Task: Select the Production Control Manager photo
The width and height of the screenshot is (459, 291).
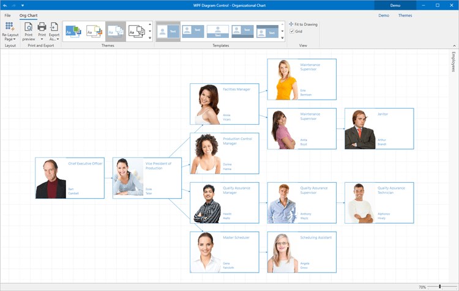Action: (206, 154)
